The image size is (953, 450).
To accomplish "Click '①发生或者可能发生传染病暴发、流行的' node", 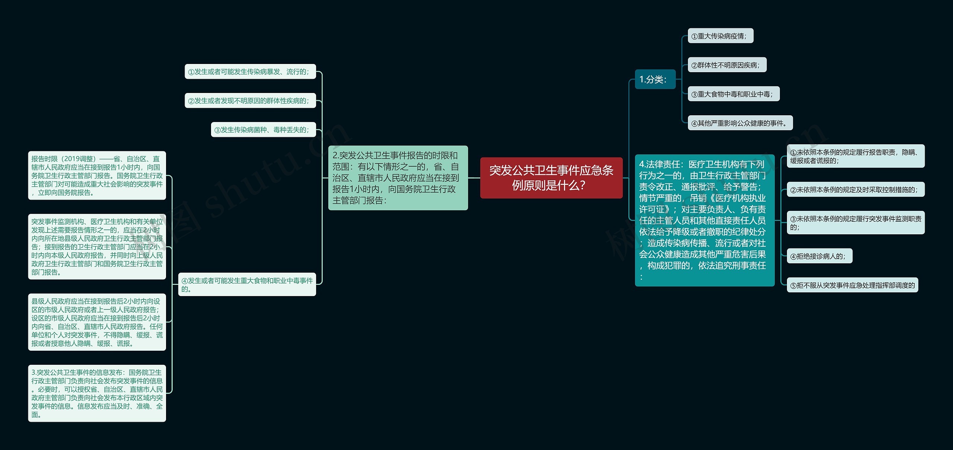I will 250,71.
